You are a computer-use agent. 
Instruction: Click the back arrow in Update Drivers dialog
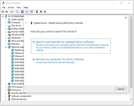pos(27,23)
